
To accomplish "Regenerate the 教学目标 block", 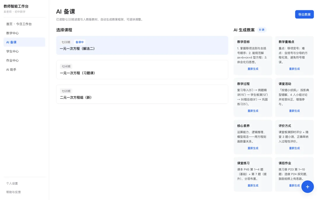I will pyautogui.click(x=253, y=69).
